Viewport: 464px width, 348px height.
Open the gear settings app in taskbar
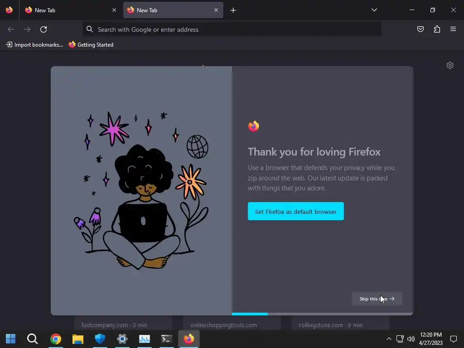[122, 339]
